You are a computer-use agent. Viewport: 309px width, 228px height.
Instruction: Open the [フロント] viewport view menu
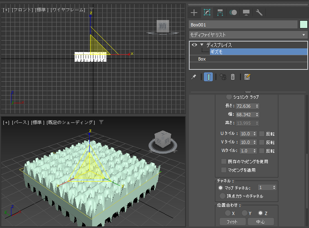[x=22, y=10]
